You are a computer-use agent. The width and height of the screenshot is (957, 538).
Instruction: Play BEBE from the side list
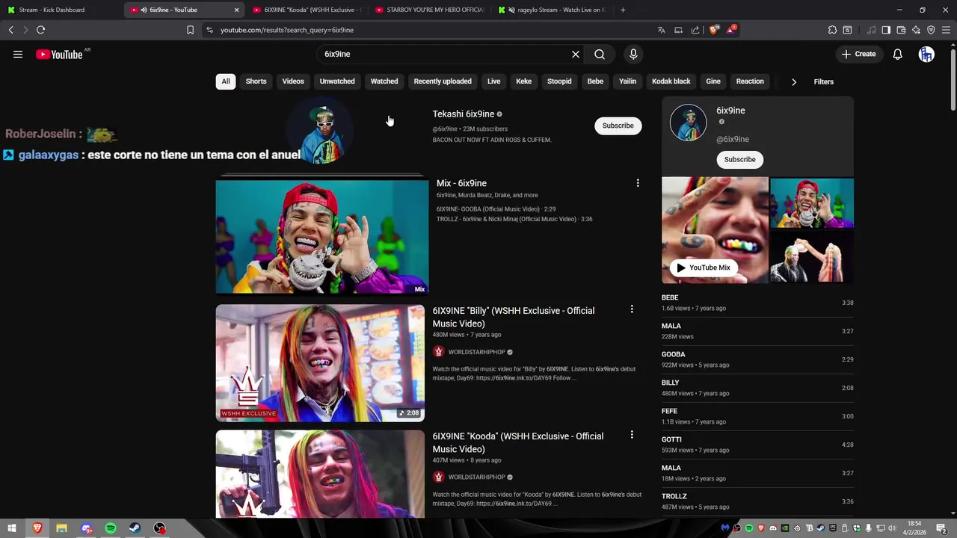pyautogui.click(x=757, y=303)
